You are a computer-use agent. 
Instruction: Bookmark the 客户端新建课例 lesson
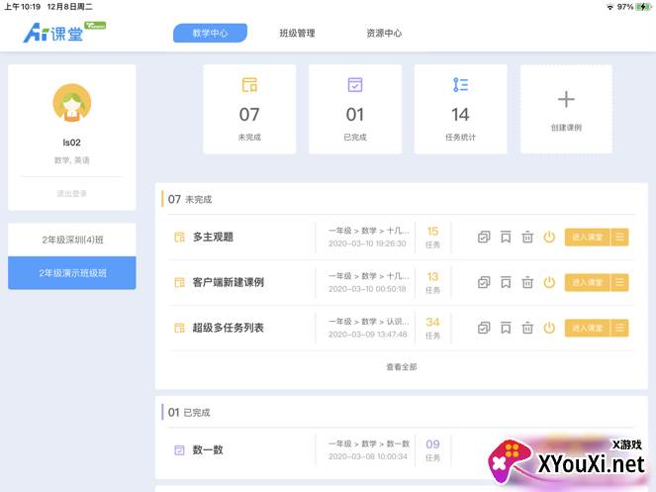pyautogui.click(x=506, y=282)
